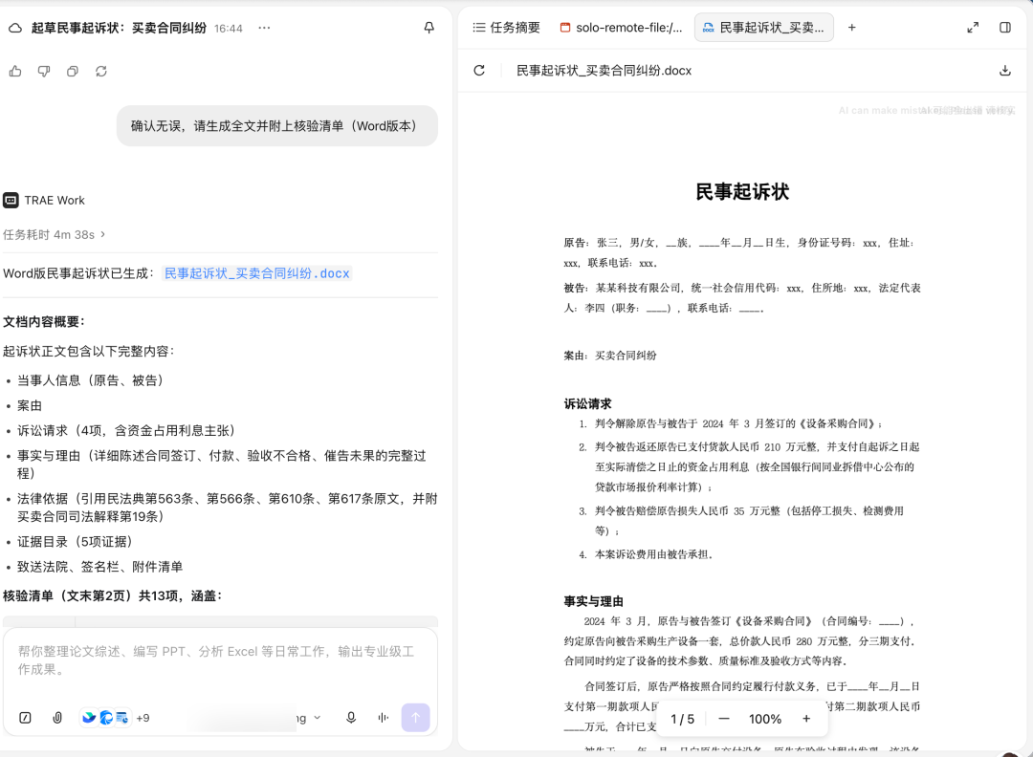Viewport: 1033px width, 757px height.
Task: Click the 案由：买卖合同纠纷 line
Action: pos(610,356)
